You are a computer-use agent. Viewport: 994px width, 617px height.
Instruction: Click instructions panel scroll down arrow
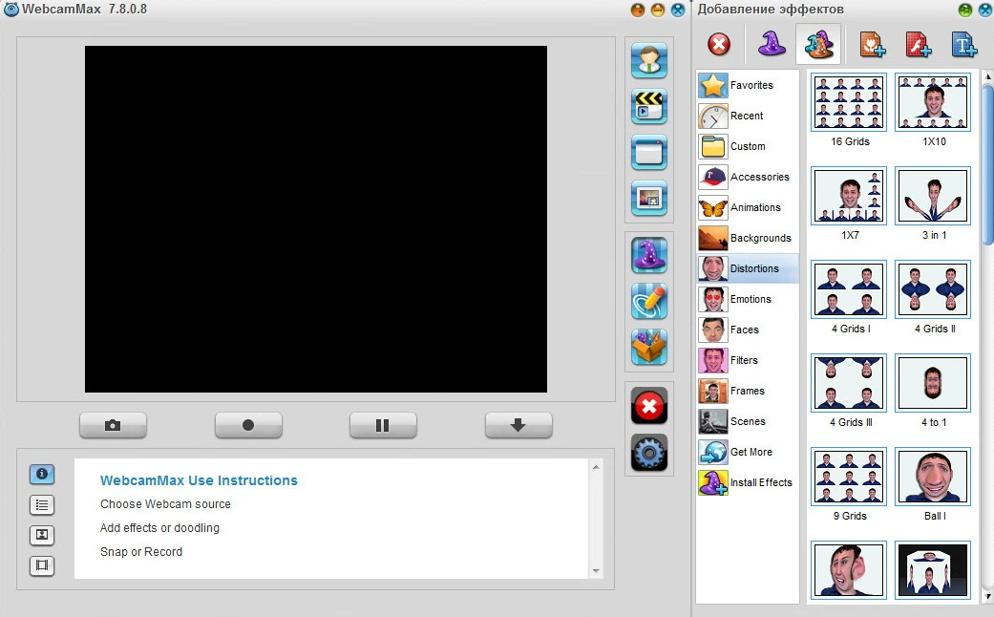[596, 571]
